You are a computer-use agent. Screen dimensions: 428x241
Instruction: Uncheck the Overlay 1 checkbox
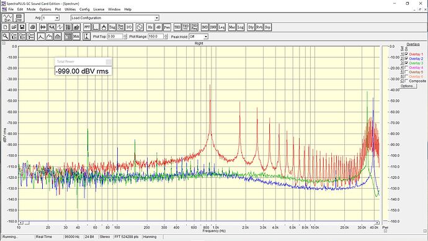(406, 54)
